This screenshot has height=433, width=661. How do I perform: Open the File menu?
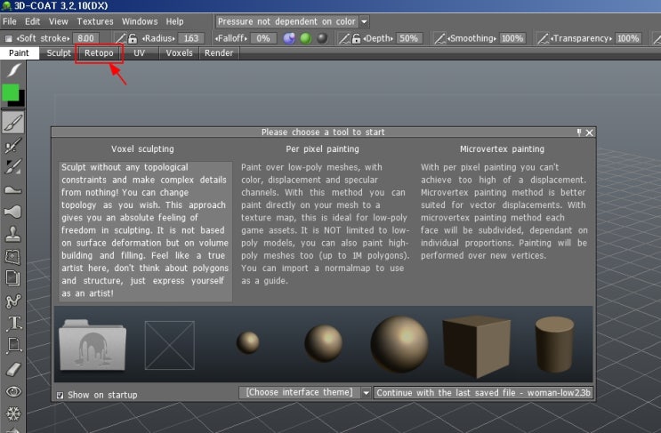click(10, 21)
